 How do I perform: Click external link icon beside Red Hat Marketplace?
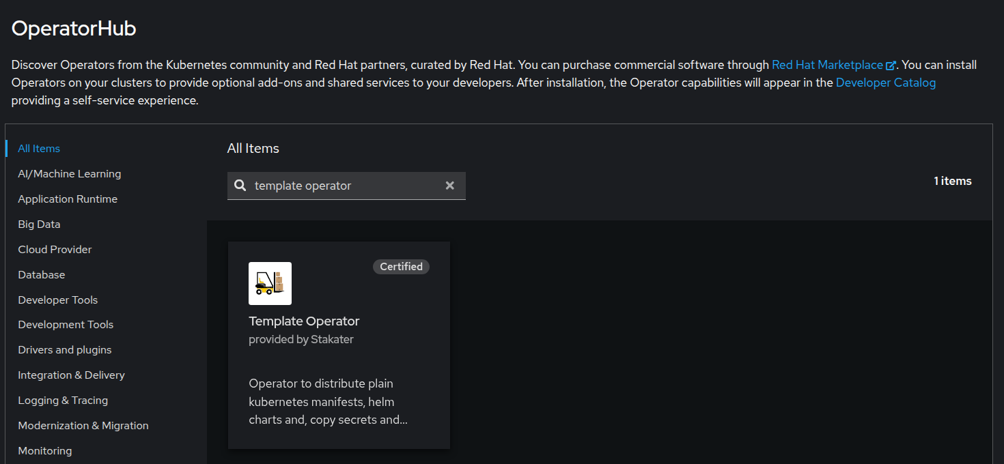coord(891,66)
